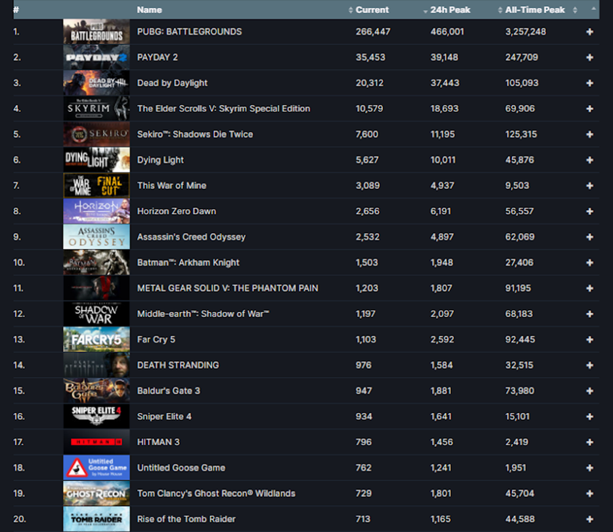The image size is (613, 532).
Task: Click Dead by Daylight 24h peak 37,443
Action: click(x=445, y=83)
